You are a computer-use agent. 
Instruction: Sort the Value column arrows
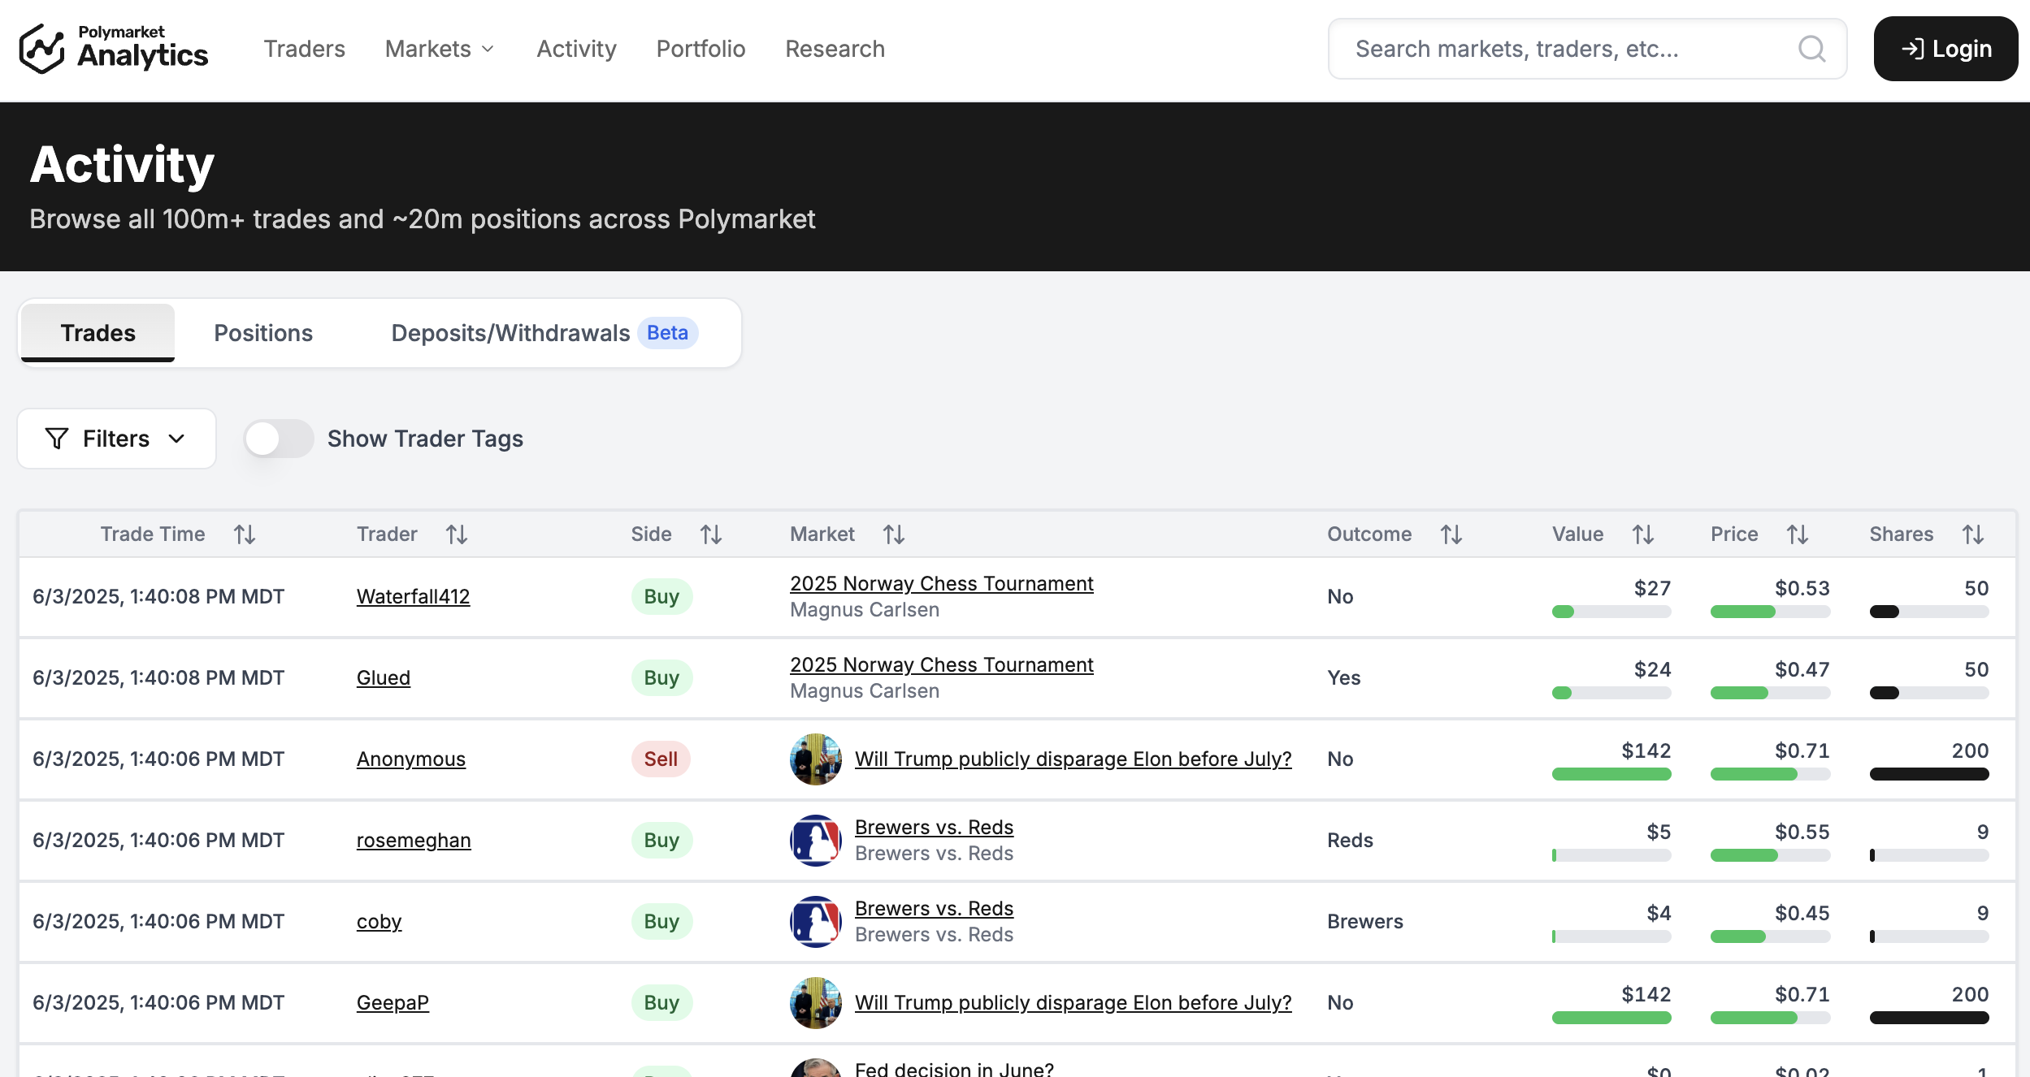(1643, 534)
